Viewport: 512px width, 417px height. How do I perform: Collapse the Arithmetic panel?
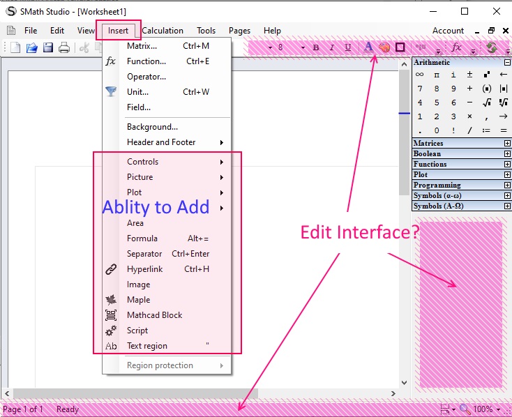click(507, 63)
